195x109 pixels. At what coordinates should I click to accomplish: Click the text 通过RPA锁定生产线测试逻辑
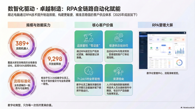[x=88, y=54]
